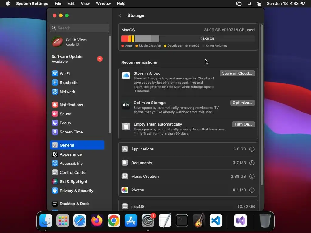Launch Google Chrome from the Dock
The height and width of the screenshot is (233, 311).
[114, 221]
